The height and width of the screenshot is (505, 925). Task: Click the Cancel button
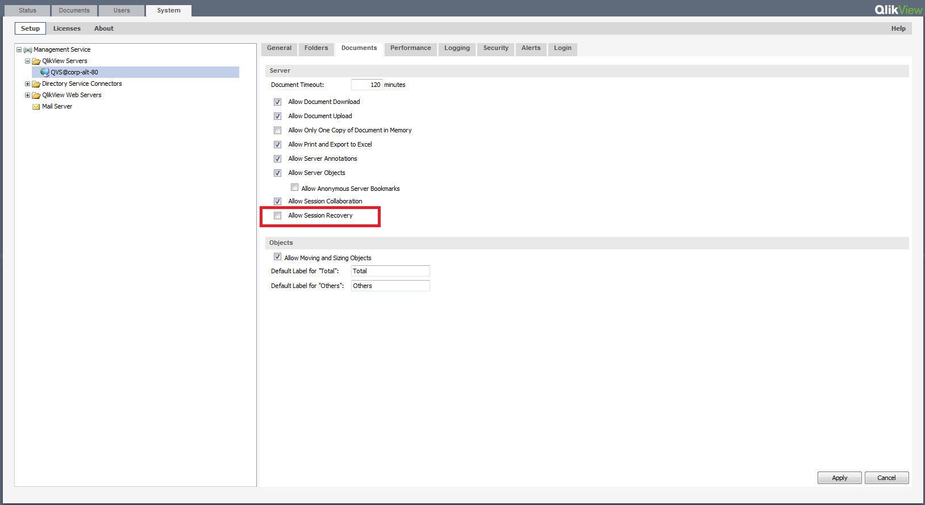[x=886, y=478]
